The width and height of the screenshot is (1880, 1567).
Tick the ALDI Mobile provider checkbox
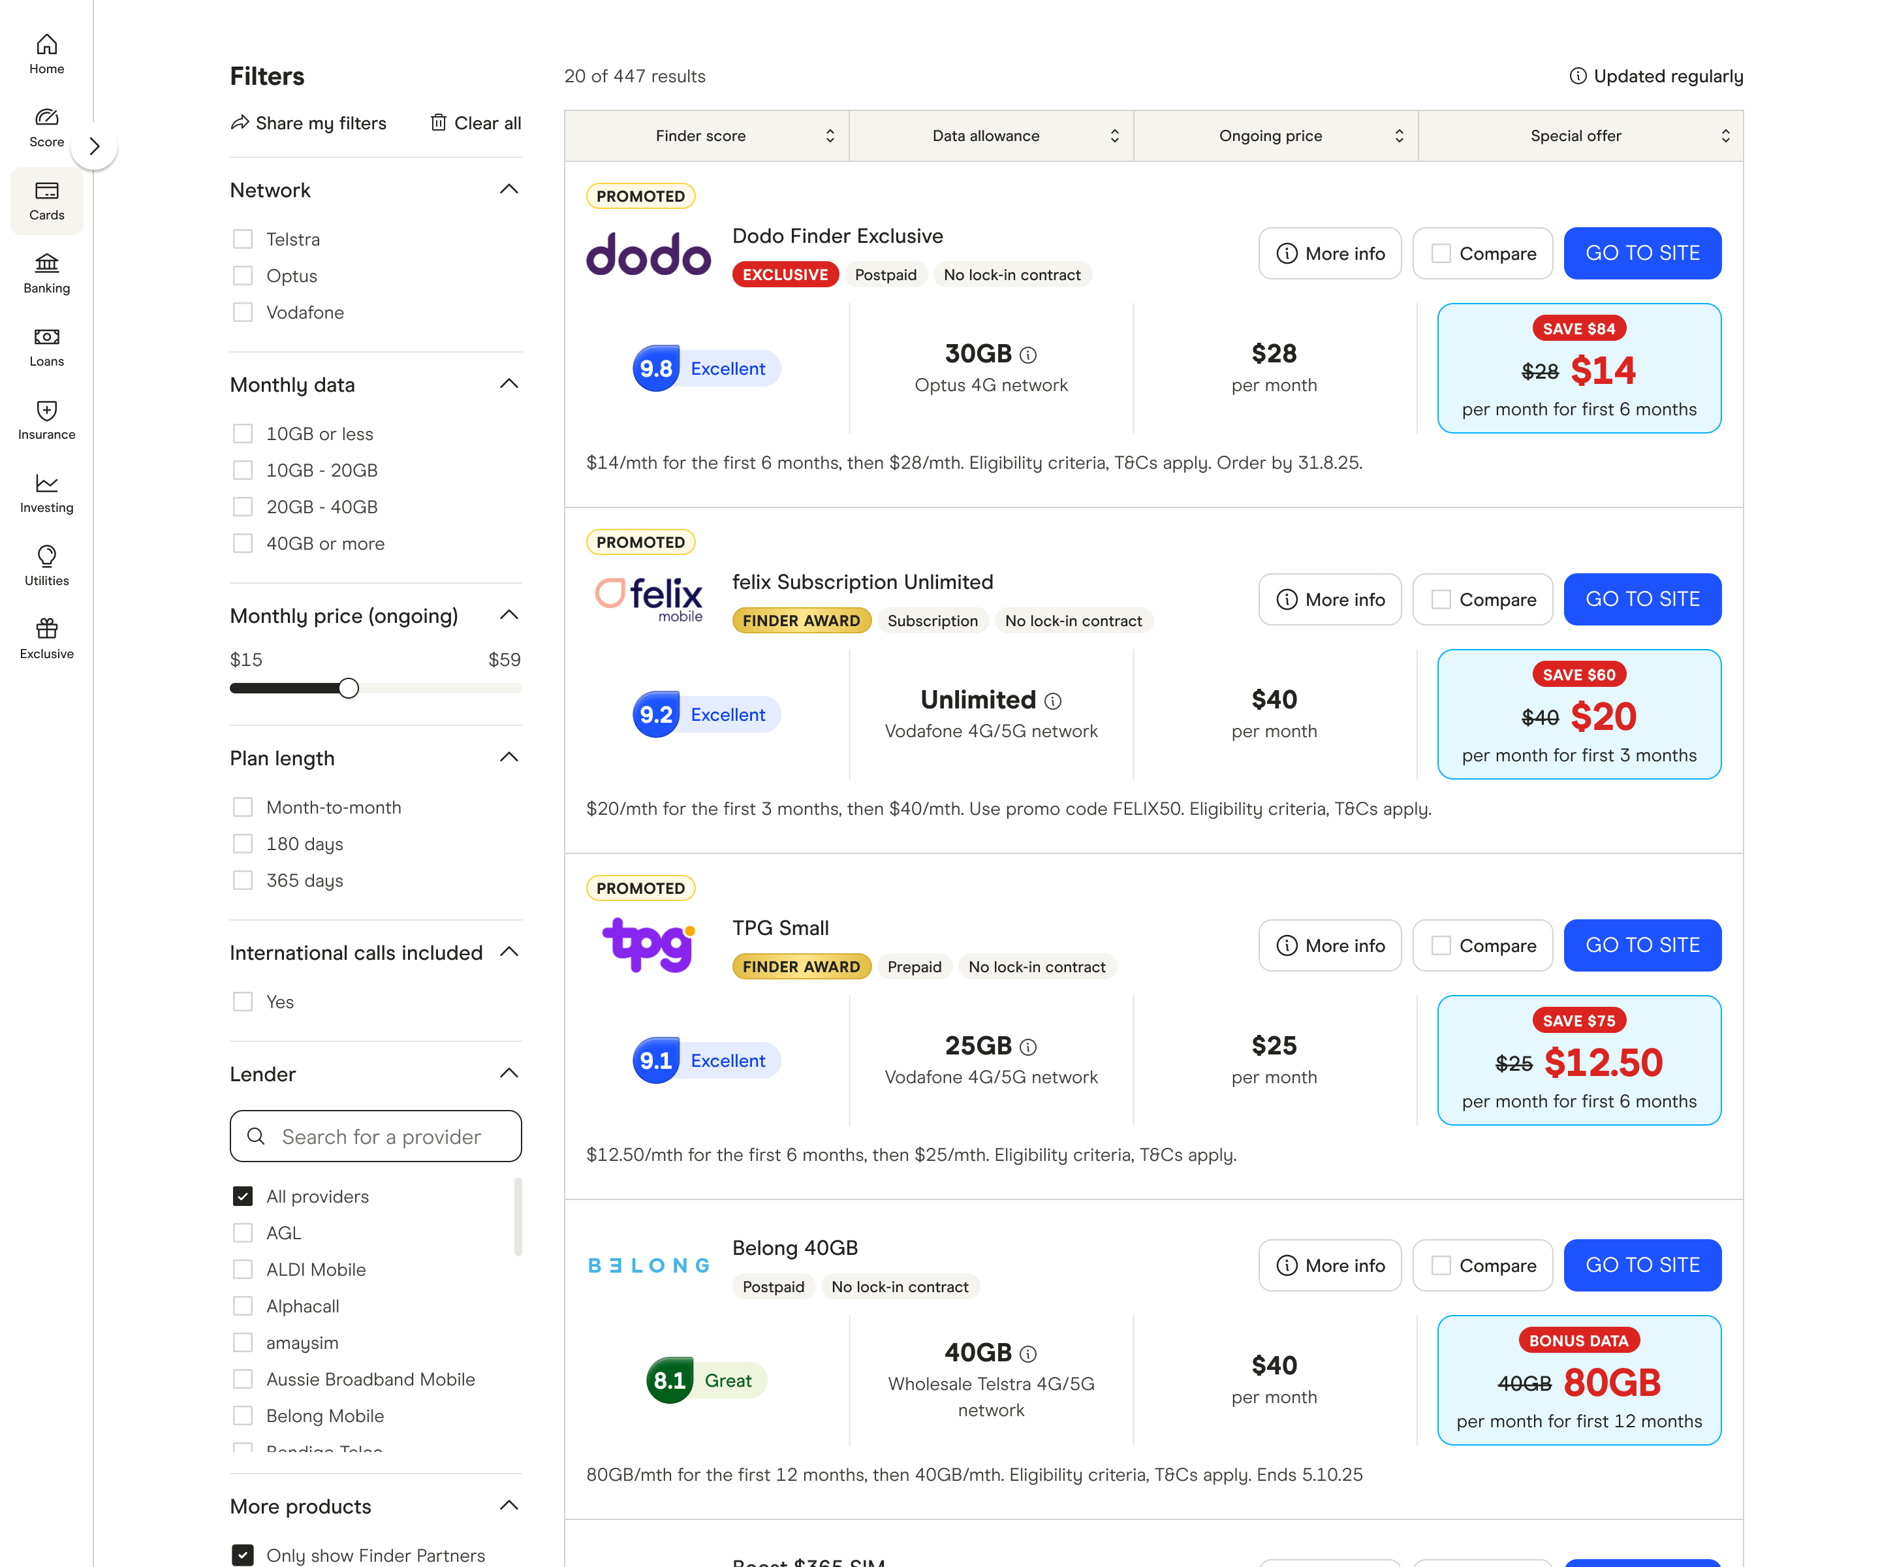point(243,1270)
